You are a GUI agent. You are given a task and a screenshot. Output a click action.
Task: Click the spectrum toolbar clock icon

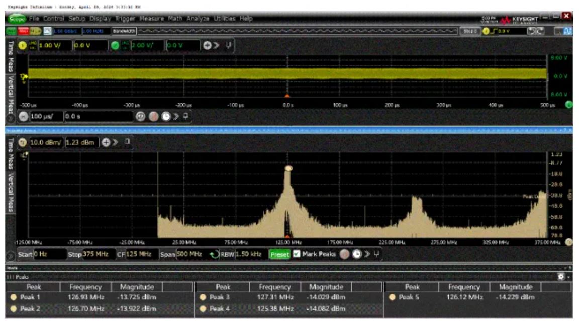pos(356,254)
